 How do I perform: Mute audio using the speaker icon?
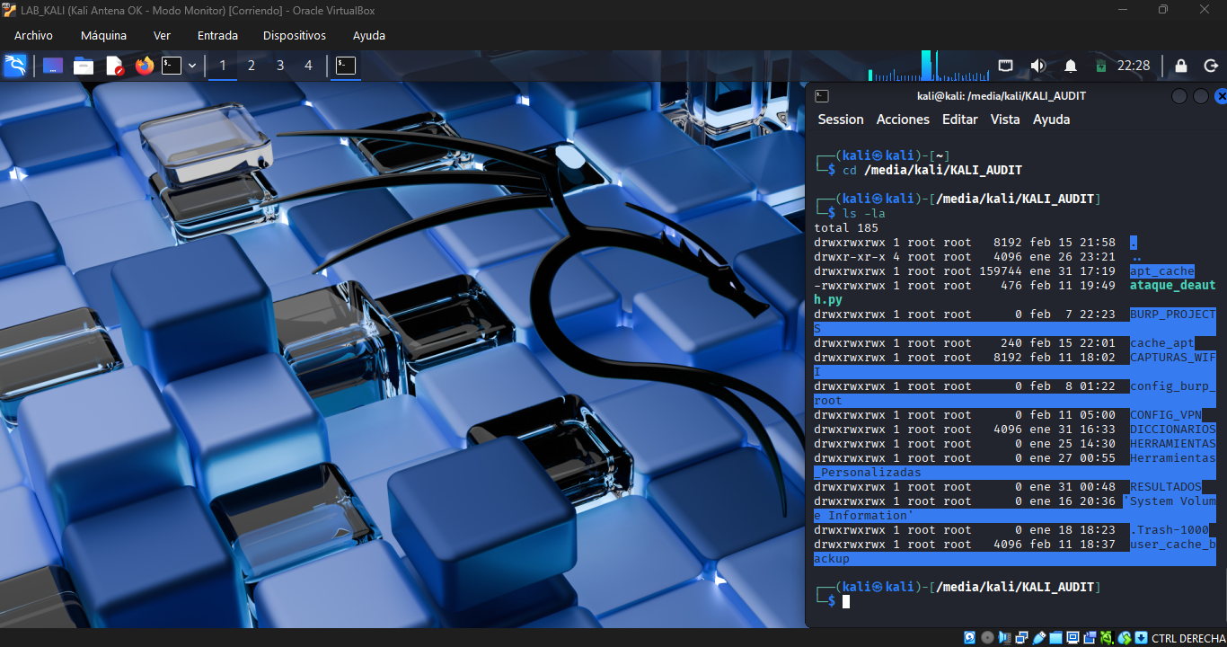click(x=1038, y=65)
